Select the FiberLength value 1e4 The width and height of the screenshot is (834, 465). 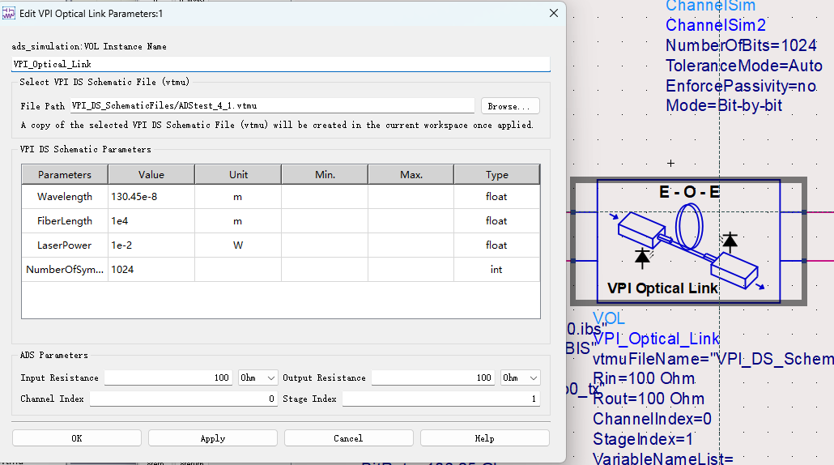point(151,221)
